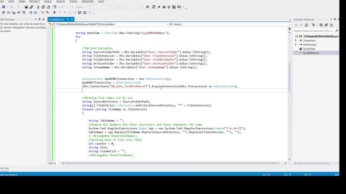Click the Paste icon in toolbar
The height and width of the screenshot is (194, 346).
point(48,7)
